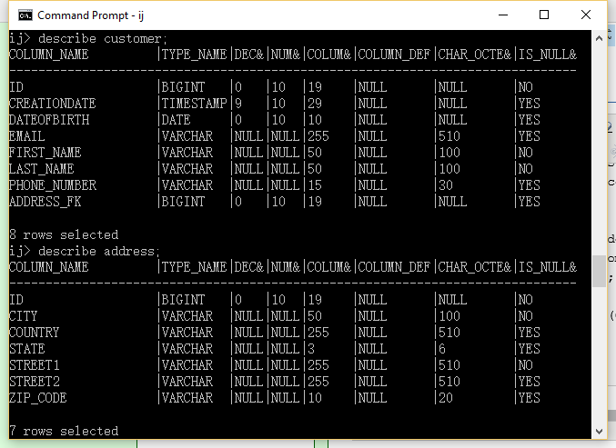The width and height of the screenshot is (616, 448).
Task: Click TYPE_NAME header in customer table
Action: pos(195,55)
